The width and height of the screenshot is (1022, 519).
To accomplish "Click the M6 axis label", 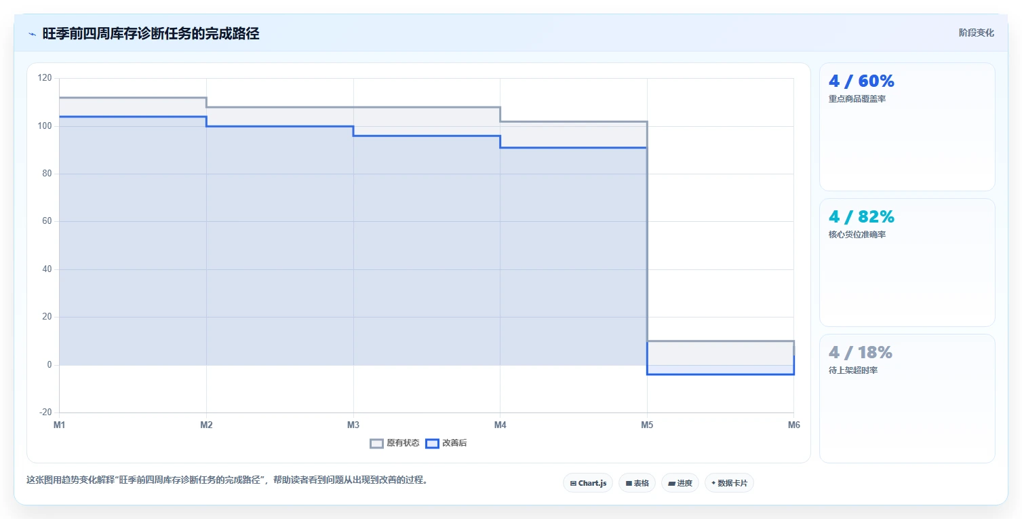I will click(793, 425).
